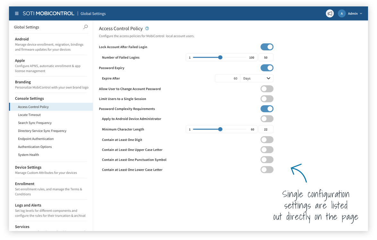Open the Branding settings page
377x240 pixels.
click(23, 82)
